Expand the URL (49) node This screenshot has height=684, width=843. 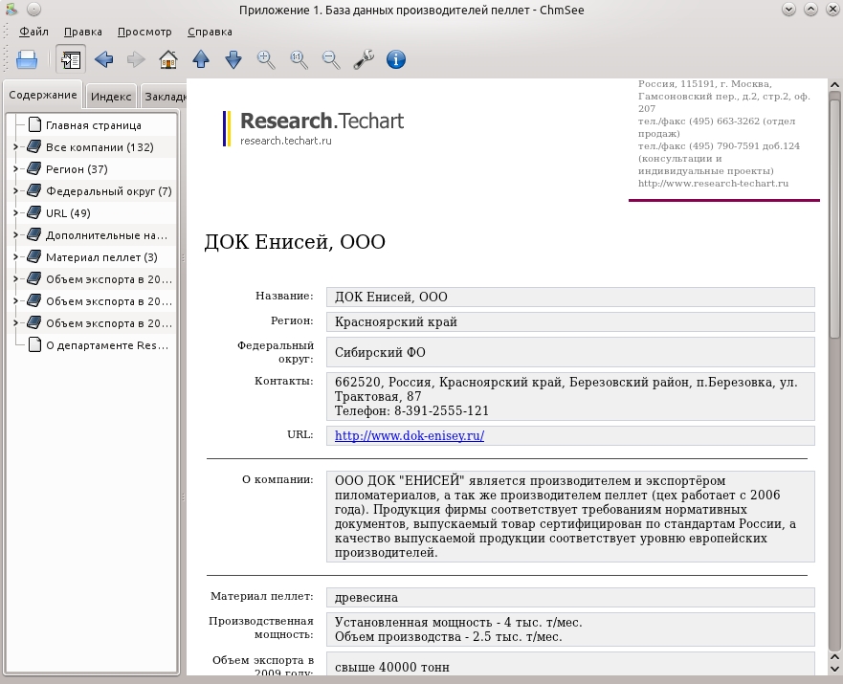tap(15, 212)
